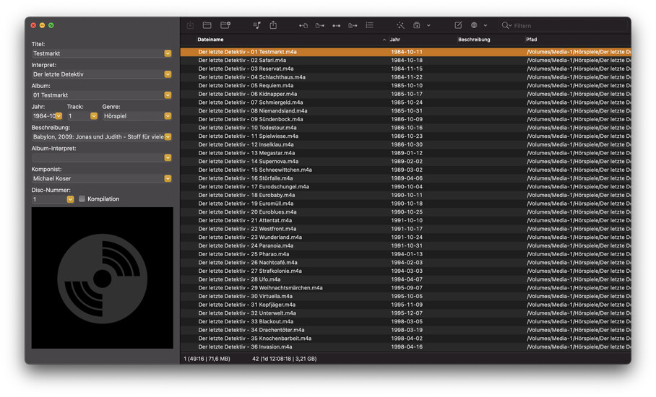Expand the Album-Interpret dropdown arrow
656x397 pixels.
pos(168,157)
